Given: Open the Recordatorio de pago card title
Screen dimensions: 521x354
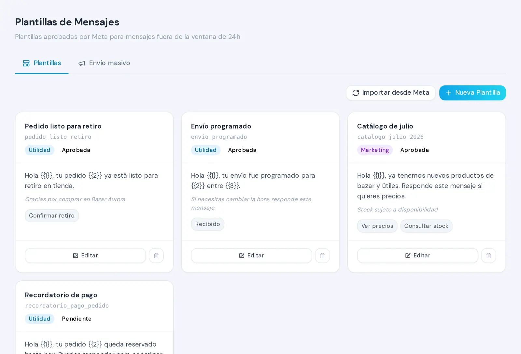Looking at the screenshot, I should tap(61, 295).
